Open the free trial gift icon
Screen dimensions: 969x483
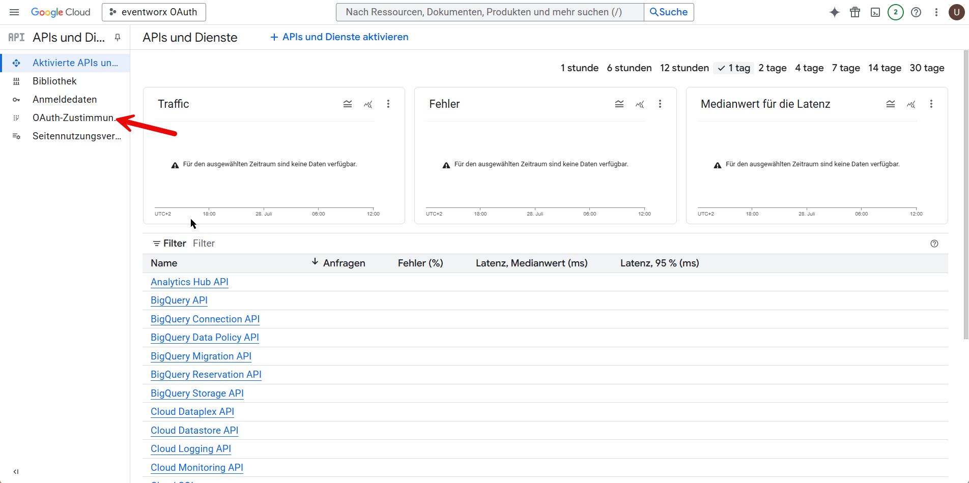(855, 12)
